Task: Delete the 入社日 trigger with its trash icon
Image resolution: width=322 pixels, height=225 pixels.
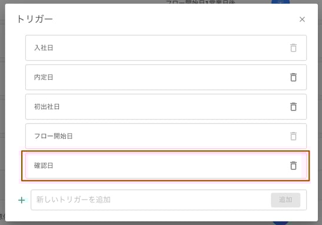Action: 293,48
